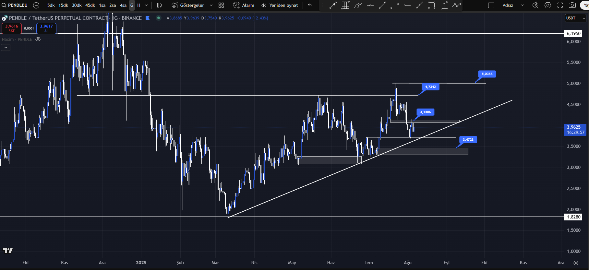Enter fullscreen mode
This screenshot has width=589, height=270.
pyautogui.click(x=560, y=5)
